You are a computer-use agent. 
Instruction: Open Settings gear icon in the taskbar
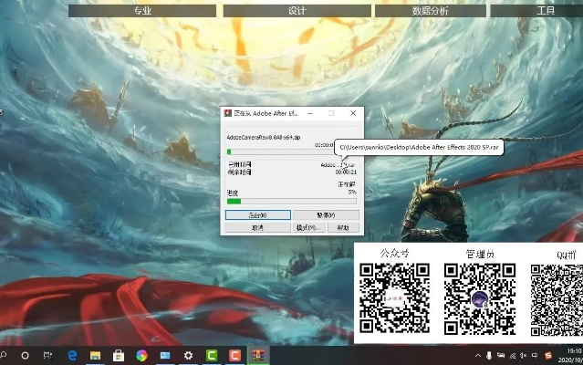pos(188,356)
